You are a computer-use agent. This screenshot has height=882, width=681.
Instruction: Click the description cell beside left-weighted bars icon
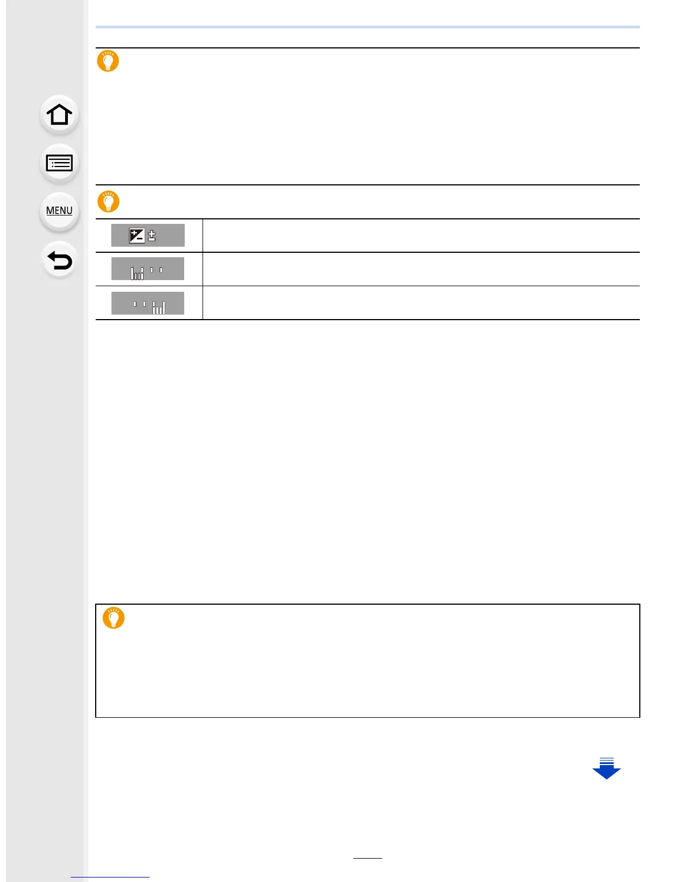coord(421,269)
